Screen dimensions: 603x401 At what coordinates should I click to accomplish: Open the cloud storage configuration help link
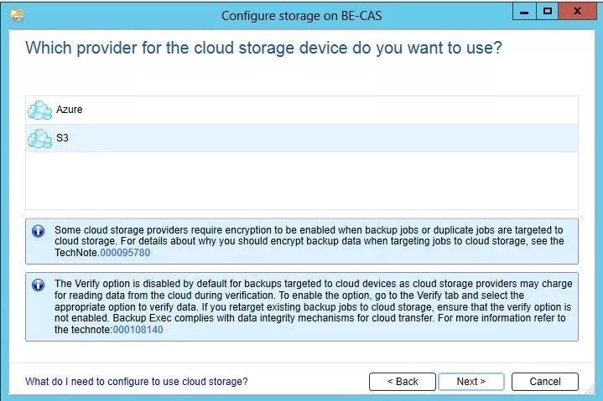(137, 382)
